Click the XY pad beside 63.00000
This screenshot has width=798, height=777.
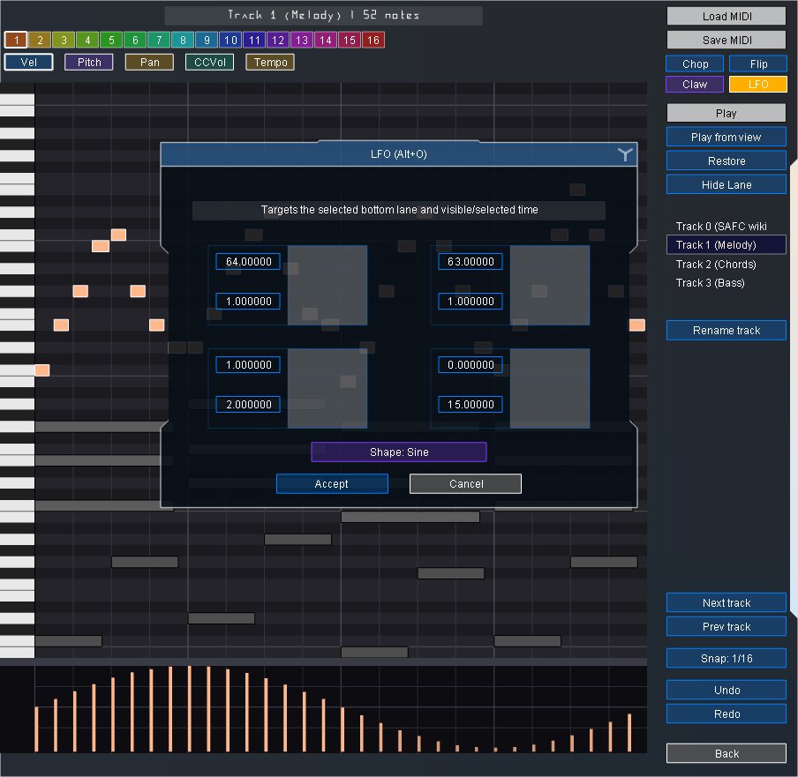click(550, 285)
